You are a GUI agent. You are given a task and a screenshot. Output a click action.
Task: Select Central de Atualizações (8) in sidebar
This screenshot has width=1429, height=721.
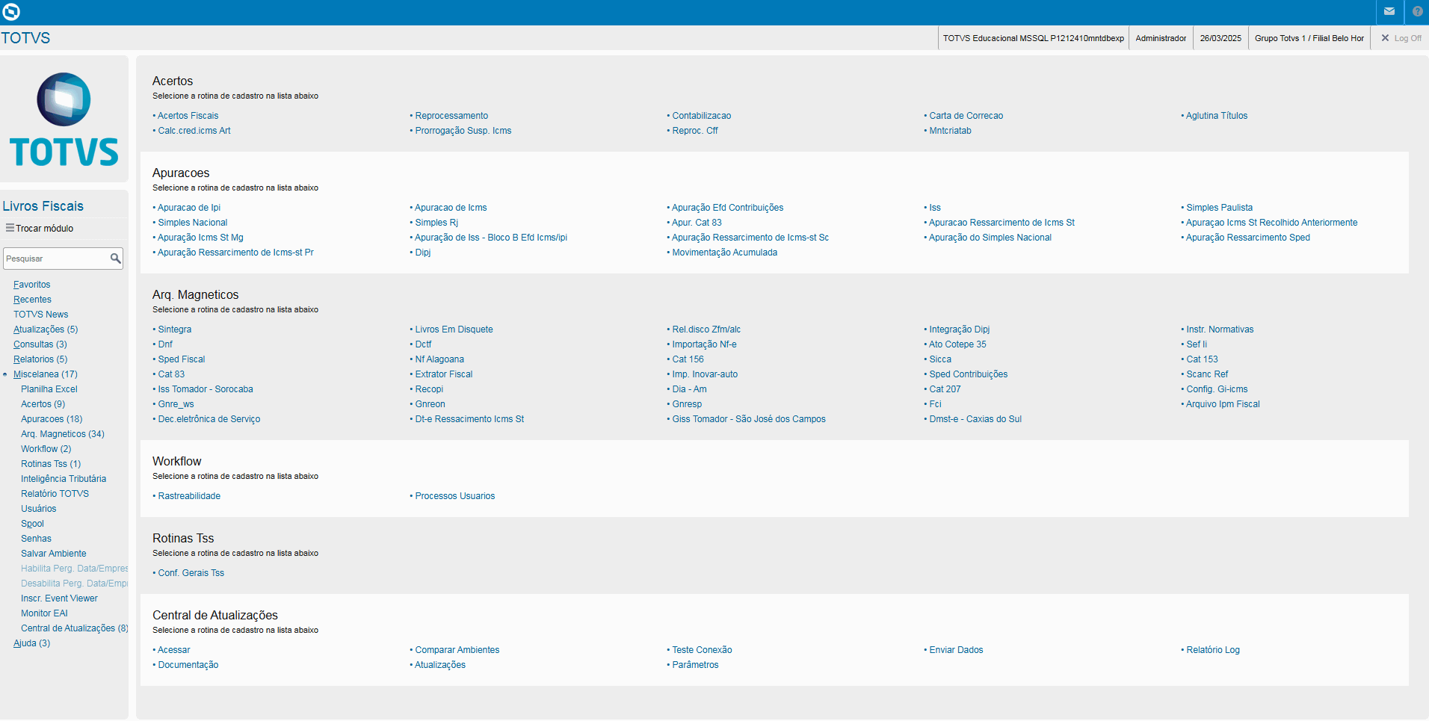point(75,628)
